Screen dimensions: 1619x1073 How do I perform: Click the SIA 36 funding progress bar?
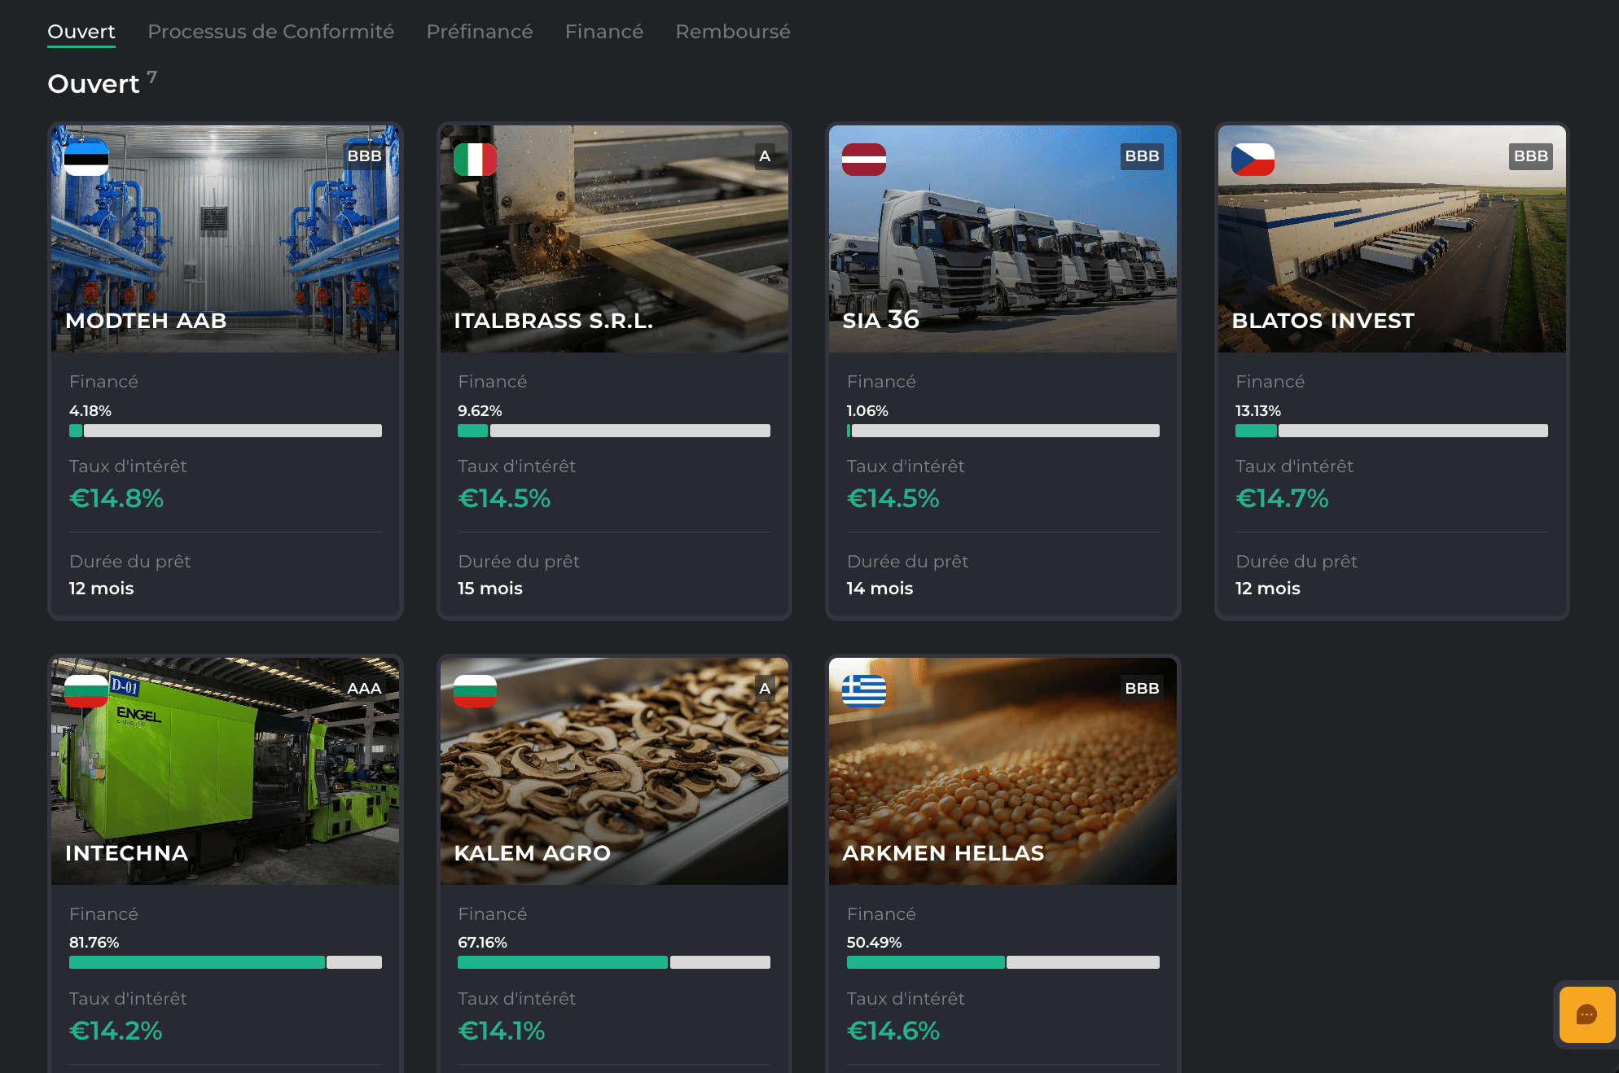tap(1003, 431)
